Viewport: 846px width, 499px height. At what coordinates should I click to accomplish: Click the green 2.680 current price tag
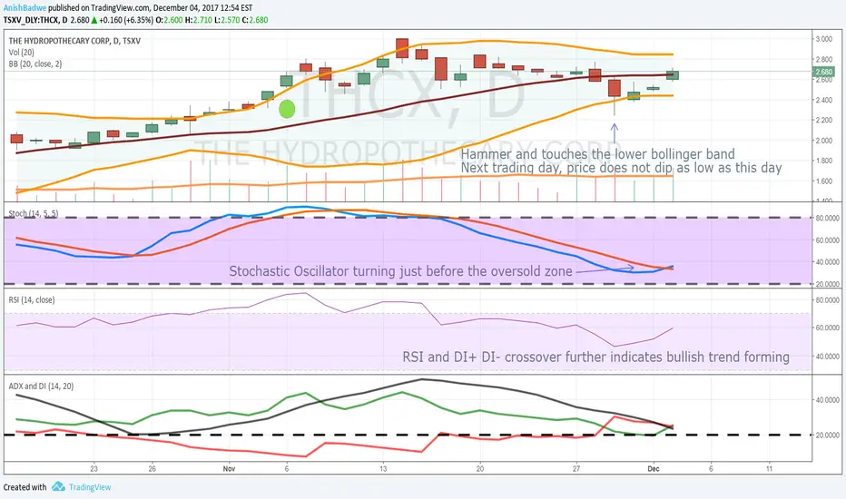tap(823, 72)
